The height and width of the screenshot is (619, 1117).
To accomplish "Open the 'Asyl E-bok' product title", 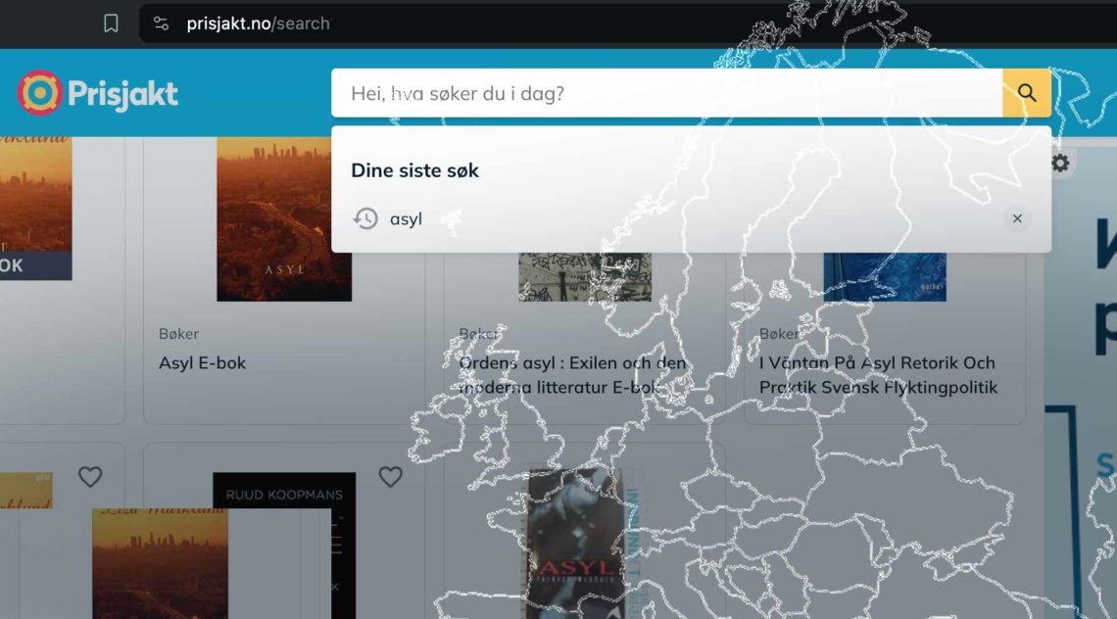I will [202, 362].
